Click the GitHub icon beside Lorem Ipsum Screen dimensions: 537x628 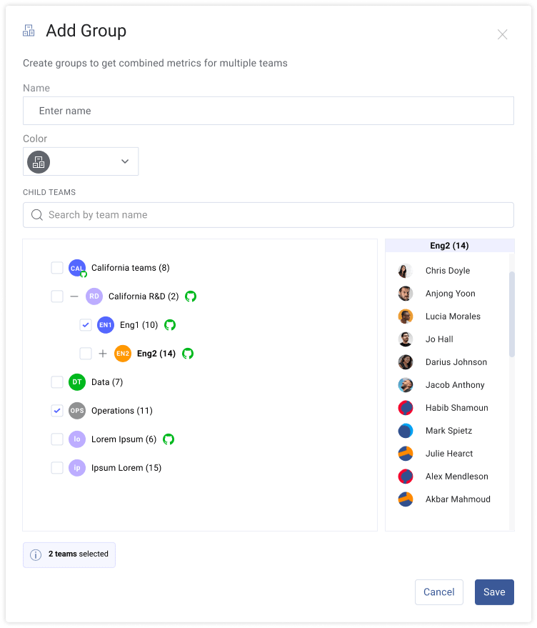click(x=169, y=439)
